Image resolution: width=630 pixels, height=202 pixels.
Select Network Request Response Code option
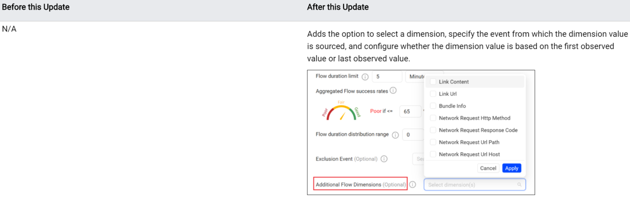tap(433, 130)
